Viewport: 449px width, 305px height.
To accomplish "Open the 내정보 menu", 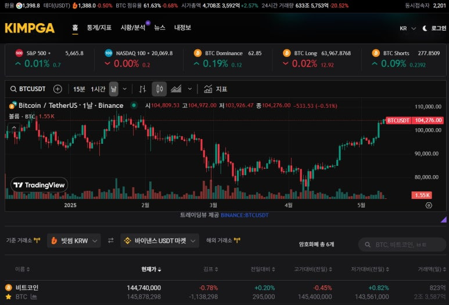I will pyautogui.click(x=182, y=27).
